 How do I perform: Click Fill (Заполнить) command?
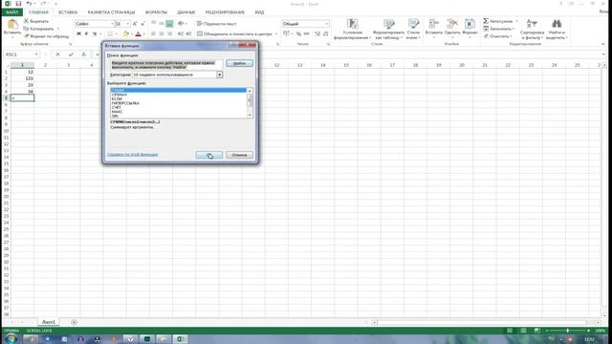pyautogui.click(x=499, y=29)
